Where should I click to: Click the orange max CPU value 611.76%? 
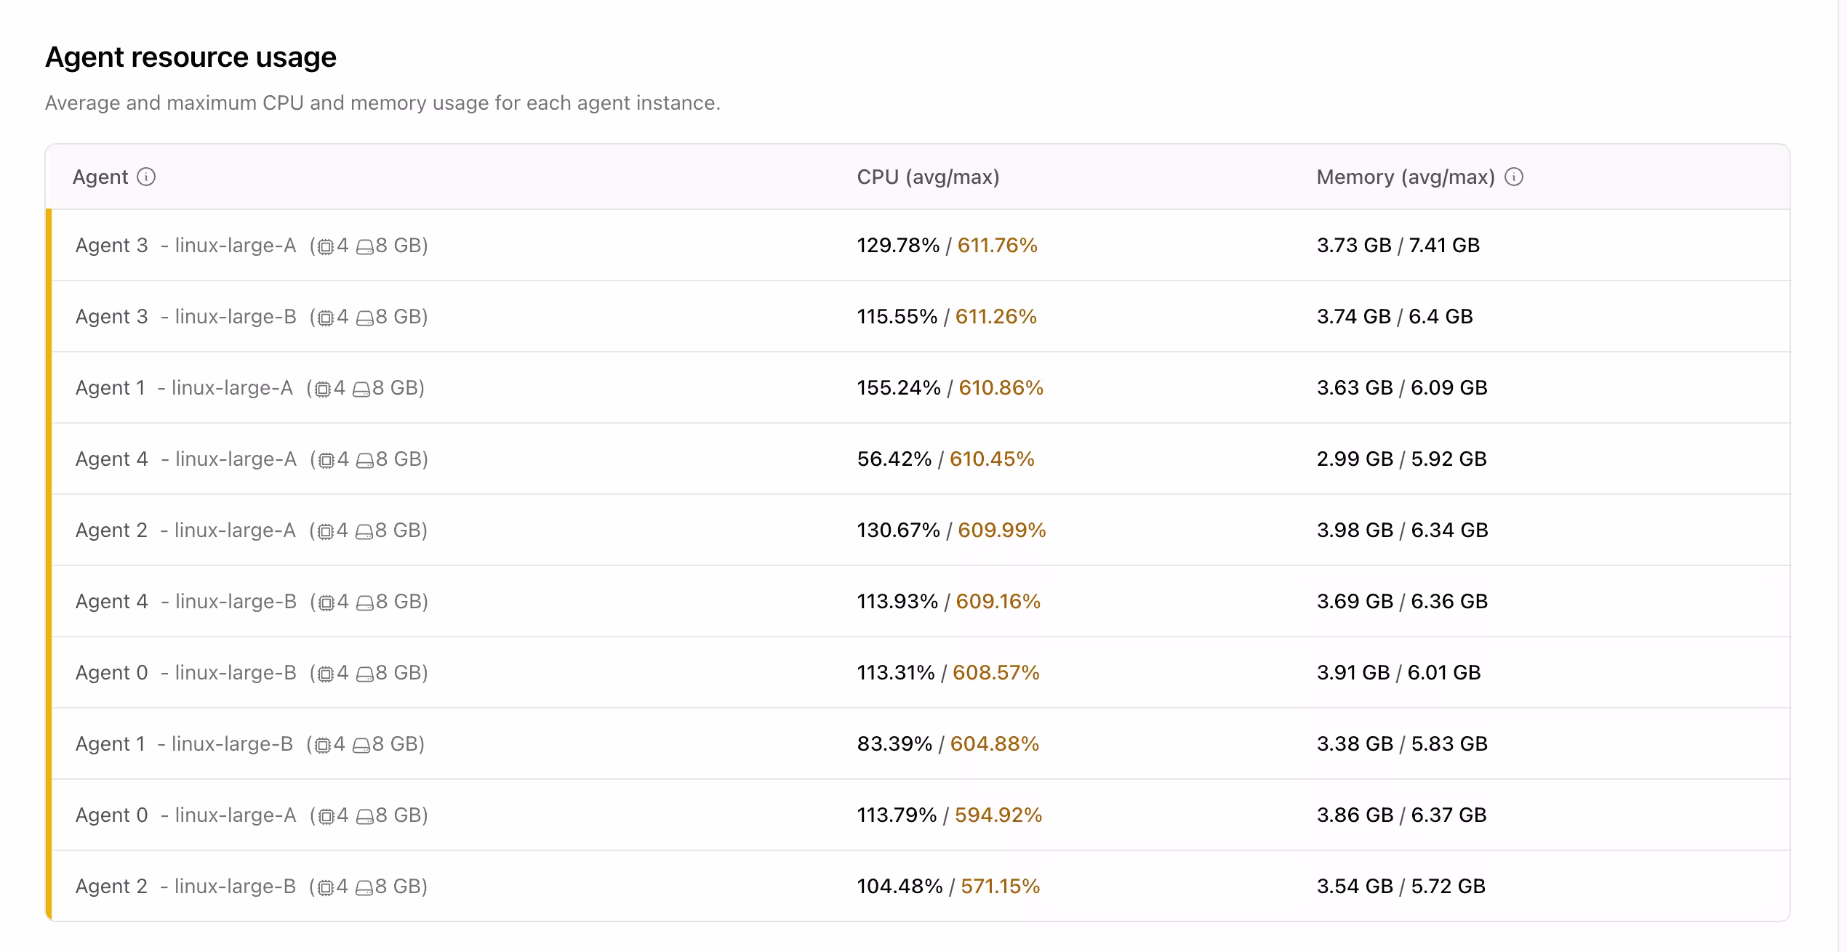(x=998, y=246)
